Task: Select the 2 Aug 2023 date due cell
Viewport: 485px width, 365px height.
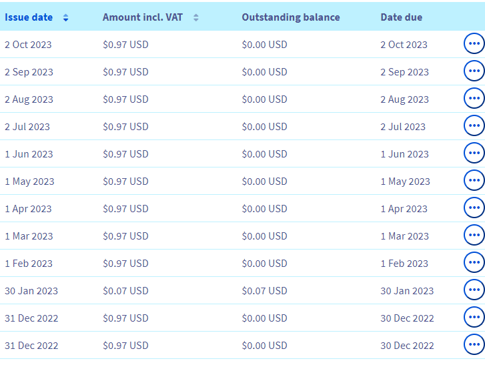Action: [404, 99]
